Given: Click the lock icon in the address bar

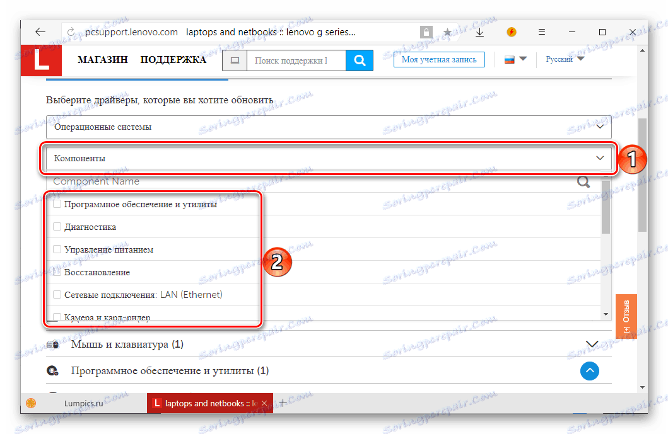Looking at the screenshot, I should (x=426, y=31).
